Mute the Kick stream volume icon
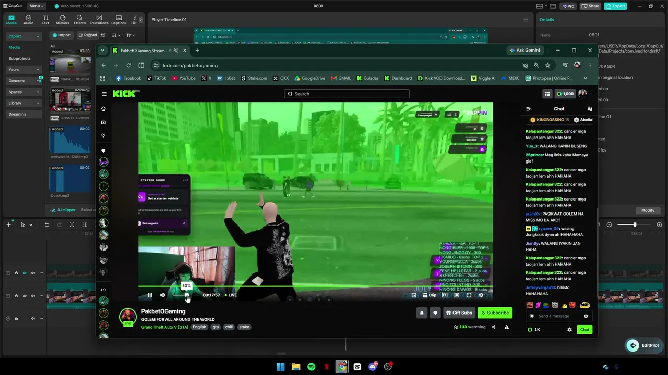The image size is (668, 375). tap(162, 295)
